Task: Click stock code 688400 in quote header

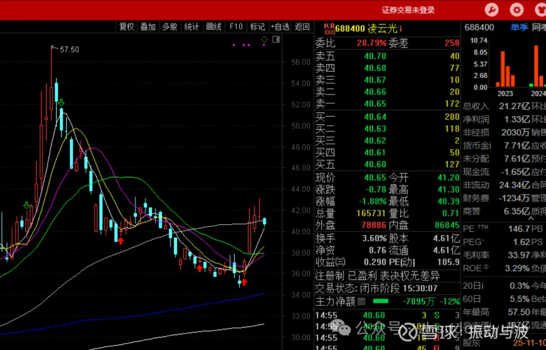Action: [x=350, y=28]
